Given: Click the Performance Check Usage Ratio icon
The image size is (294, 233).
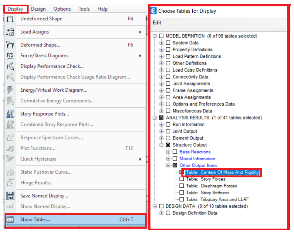Looking at the screenshot, I should coord(10,77).
